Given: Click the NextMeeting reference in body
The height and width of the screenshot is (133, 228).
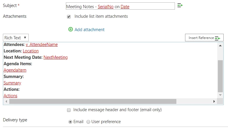Looking at the screenshot, I should click(55, 57).
